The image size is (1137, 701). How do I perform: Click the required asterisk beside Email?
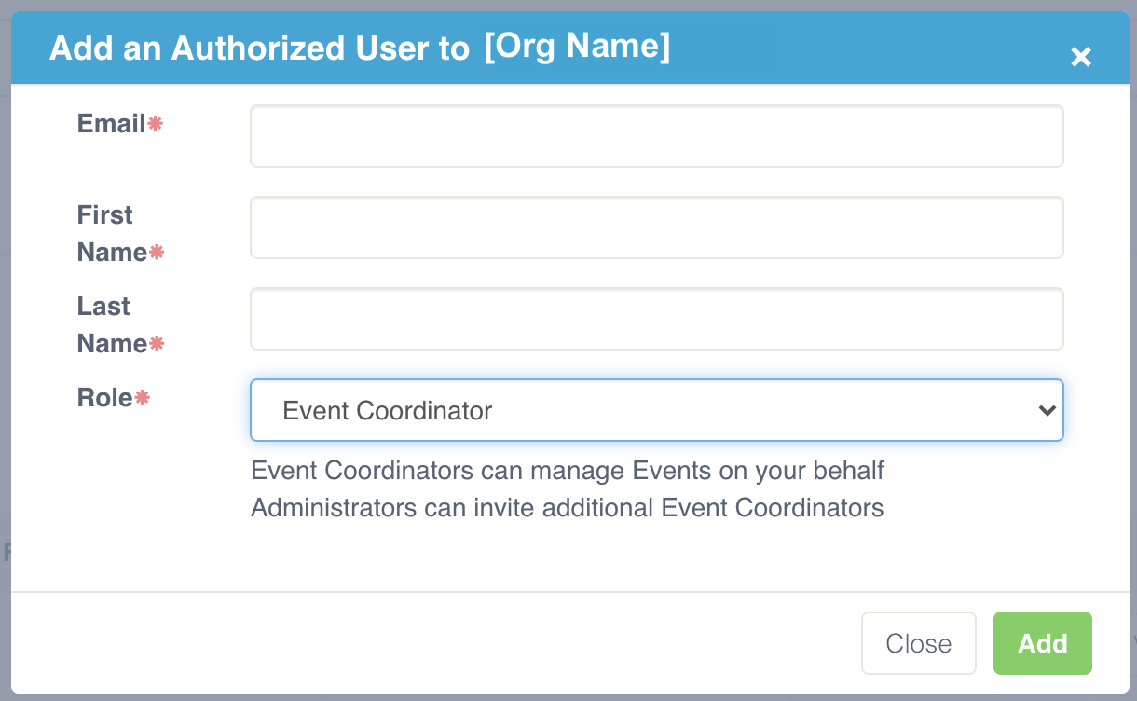tap(156, 123)
